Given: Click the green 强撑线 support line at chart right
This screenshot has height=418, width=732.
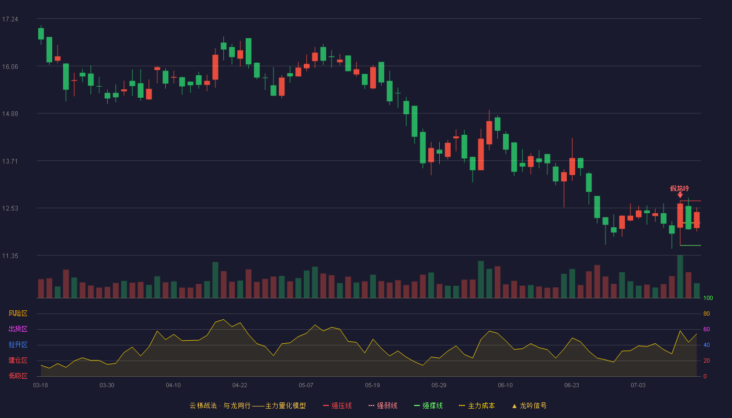Looking at the screenshot, I should (x=690, y=245).
